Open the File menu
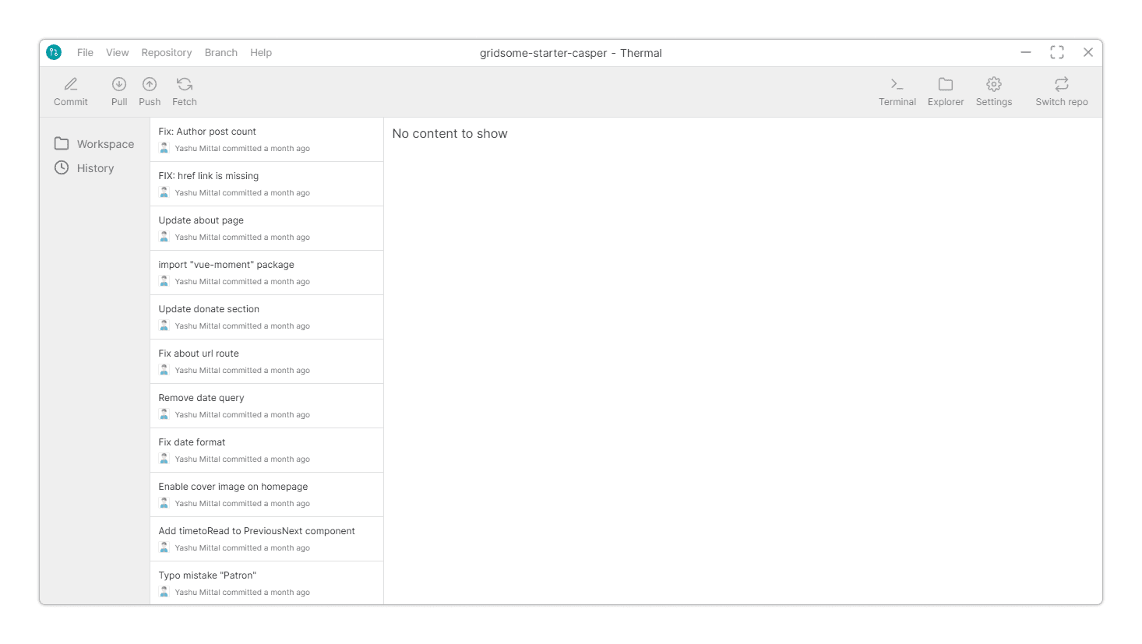Screen dimensions: 1142x644 [x=85, y=53]
